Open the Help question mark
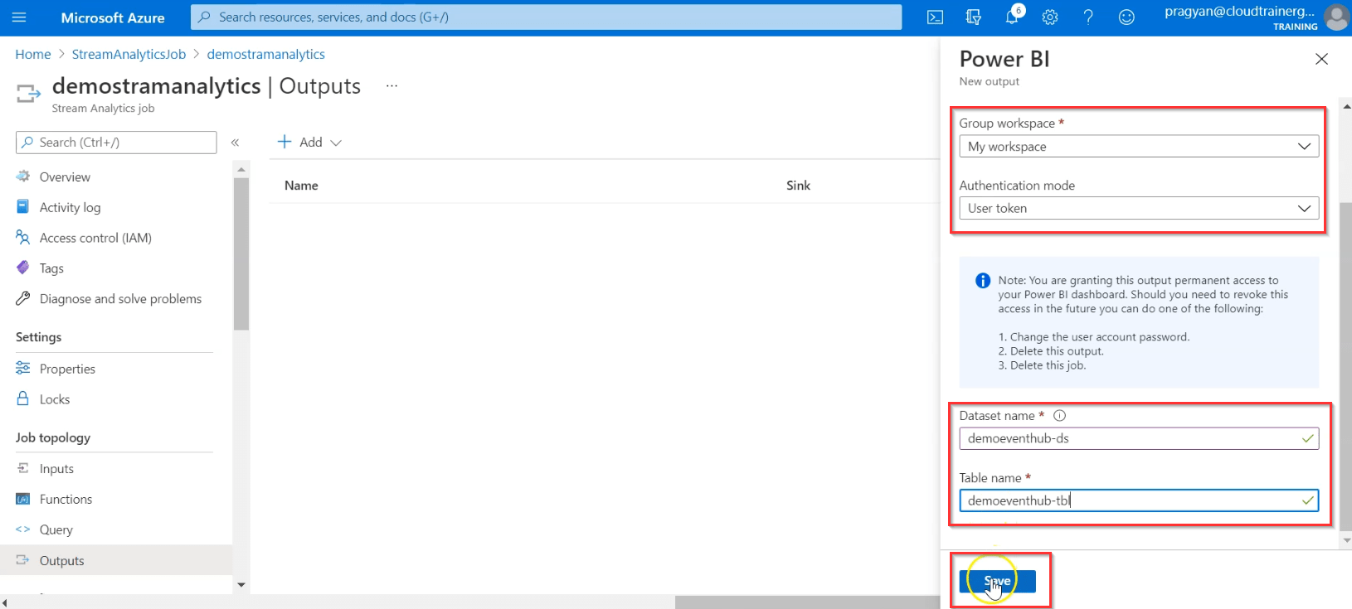1352x609 pixels. tap(1088, 17)
